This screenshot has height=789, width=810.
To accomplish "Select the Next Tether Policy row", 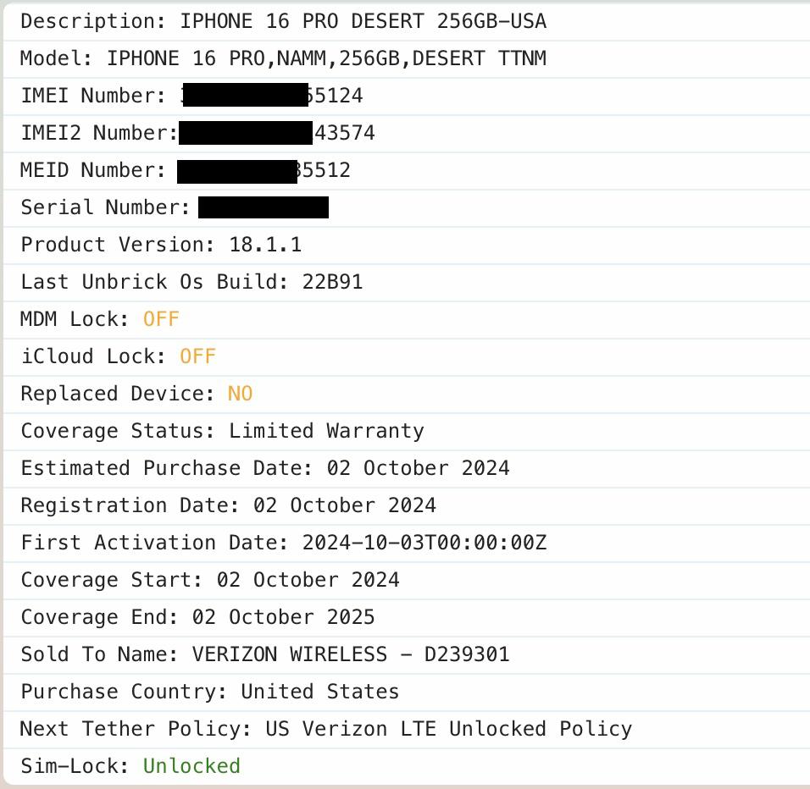I will (326, 729).
